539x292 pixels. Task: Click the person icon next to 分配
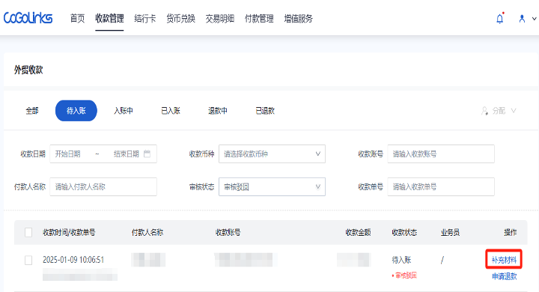click(484, 111)
